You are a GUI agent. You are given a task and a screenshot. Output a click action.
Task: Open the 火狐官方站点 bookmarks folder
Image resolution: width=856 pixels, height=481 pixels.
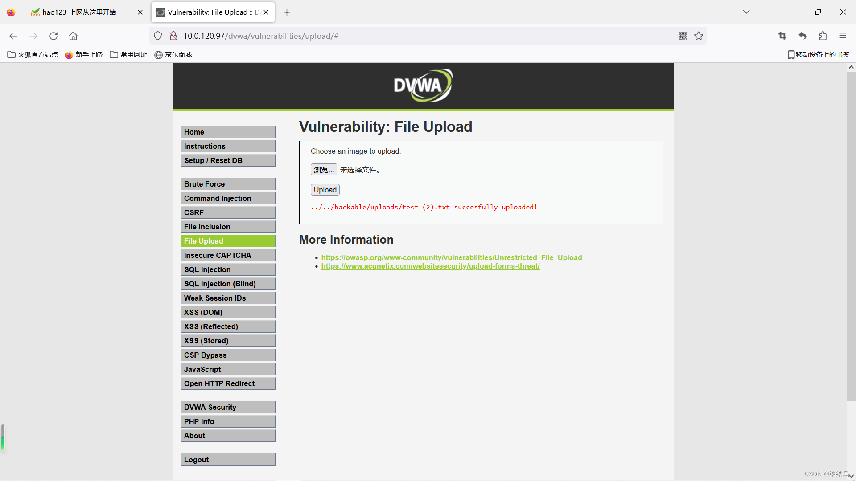(33, 55)
